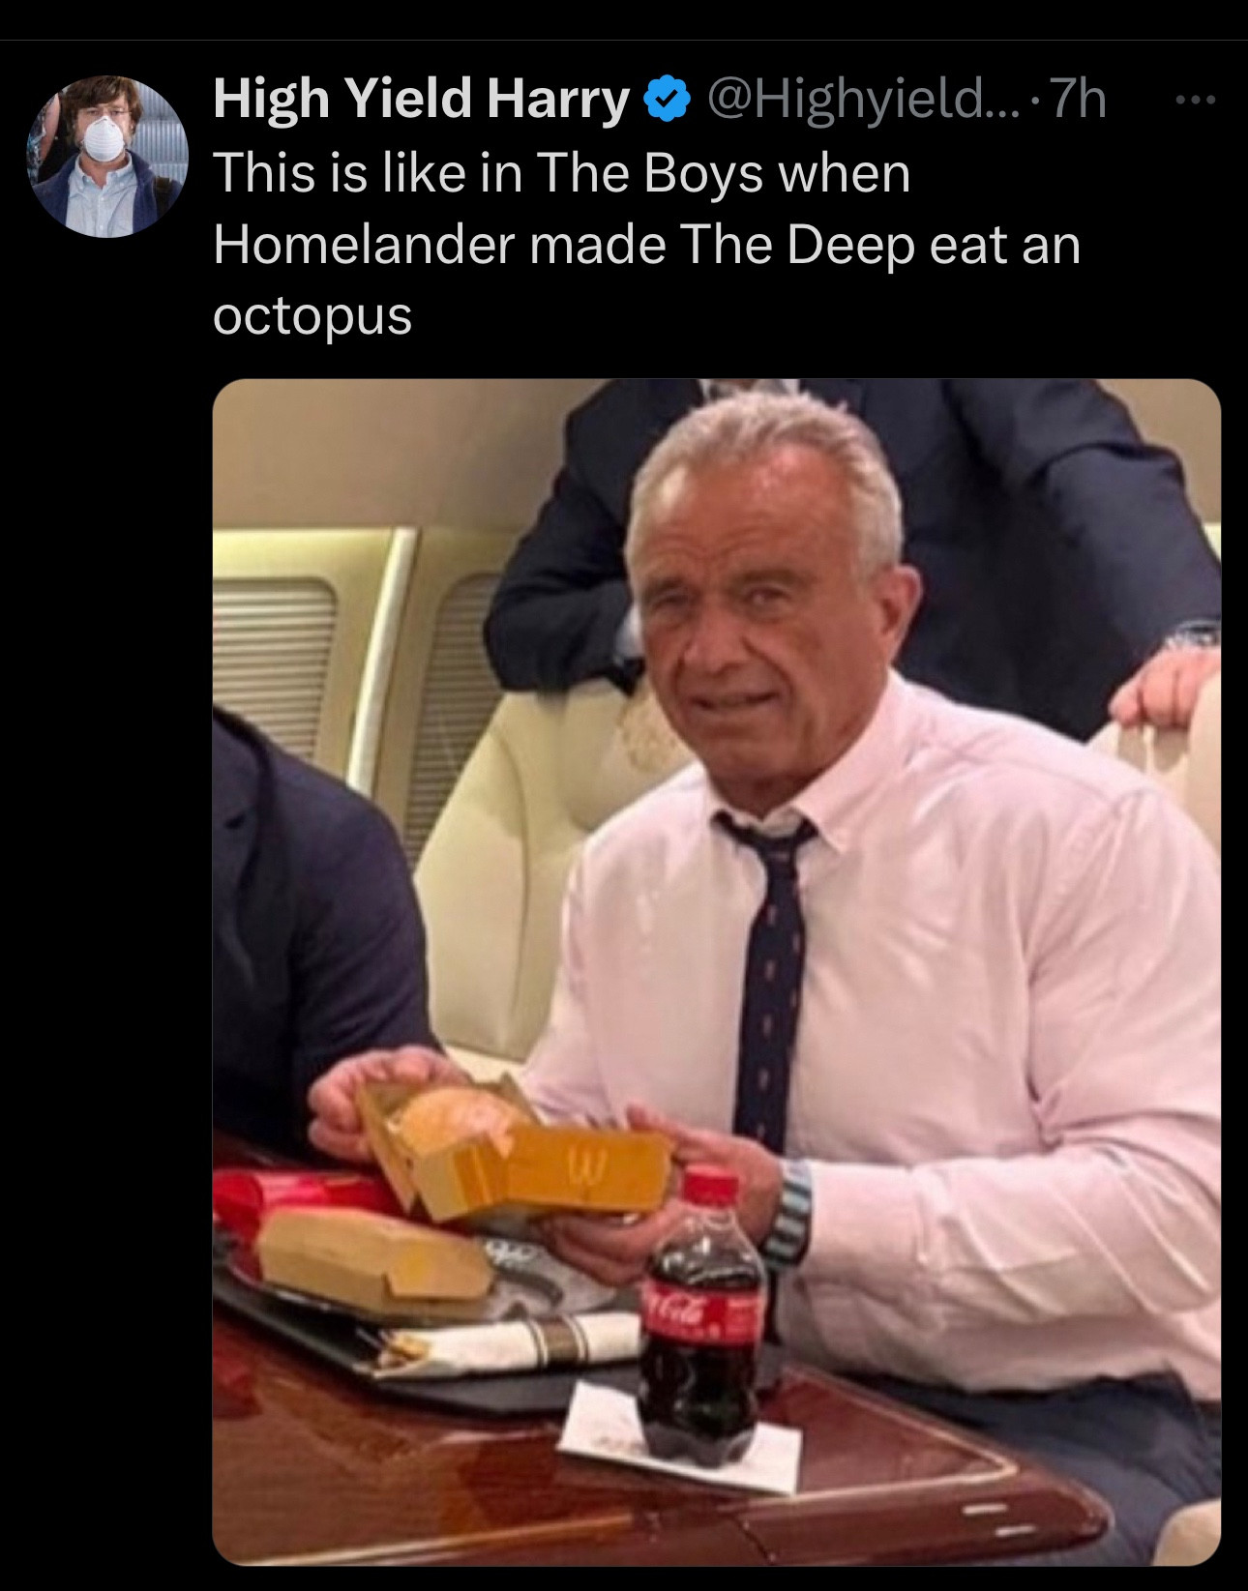Select the word "octopus" in the tweet
This screenshot has height=1591, width=1248.
[x=312, y=317]
